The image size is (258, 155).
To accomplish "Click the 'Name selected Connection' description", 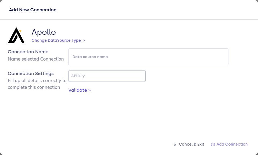I will click(36, 59).
